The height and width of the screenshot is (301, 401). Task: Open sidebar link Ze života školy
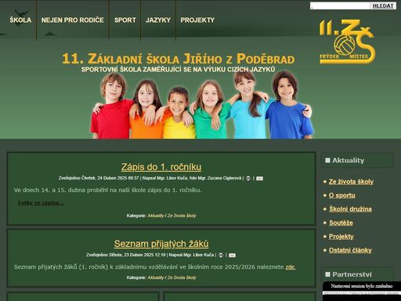[x=351, y=182]
